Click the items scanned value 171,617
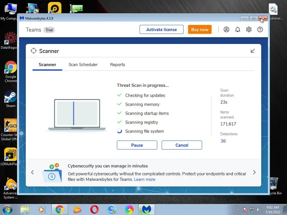 [x=228, y=124]
